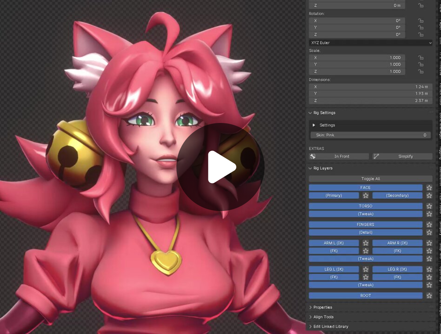Click the star right of the ARM.R (FK) button
441x334 pixels.
pos(429,251)
